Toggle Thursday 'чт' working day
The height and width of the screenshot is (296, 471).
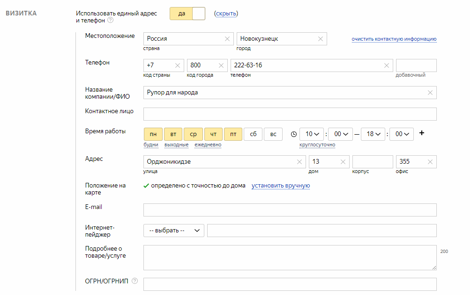coord(213,134)
